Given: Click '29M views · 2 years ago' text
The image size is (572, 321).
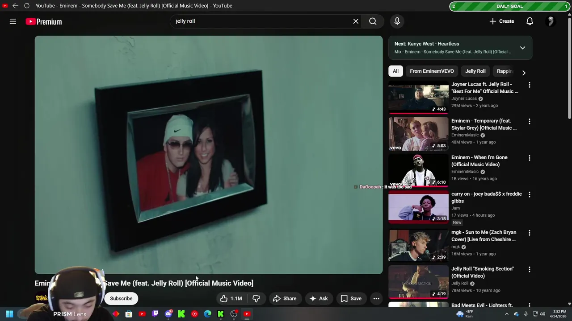Looking at the screenshot, I should pos(475,106).
